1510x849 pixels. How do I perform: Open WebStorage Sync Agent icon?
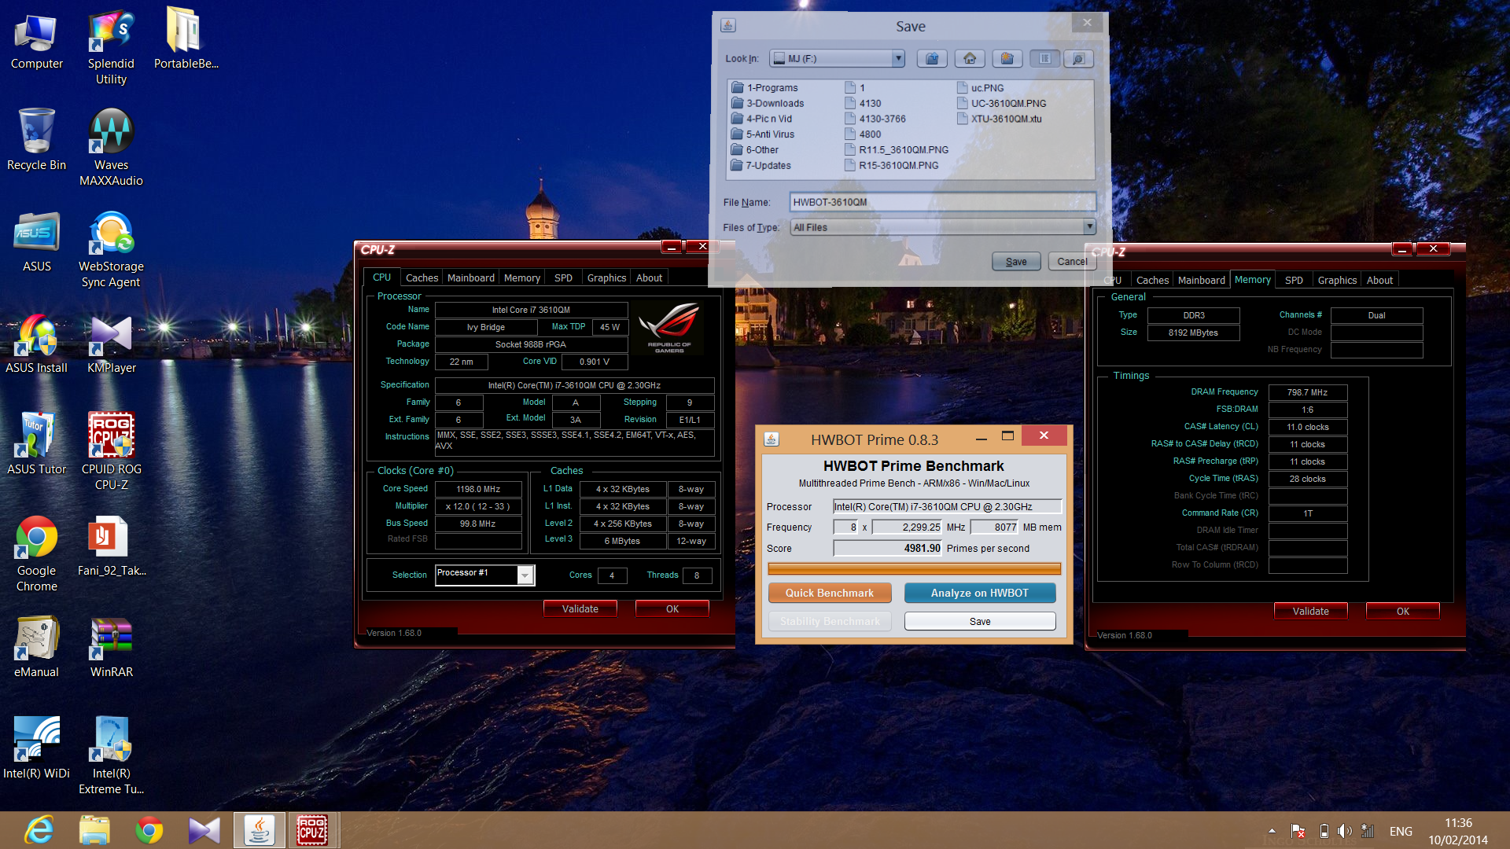[111, 250]
